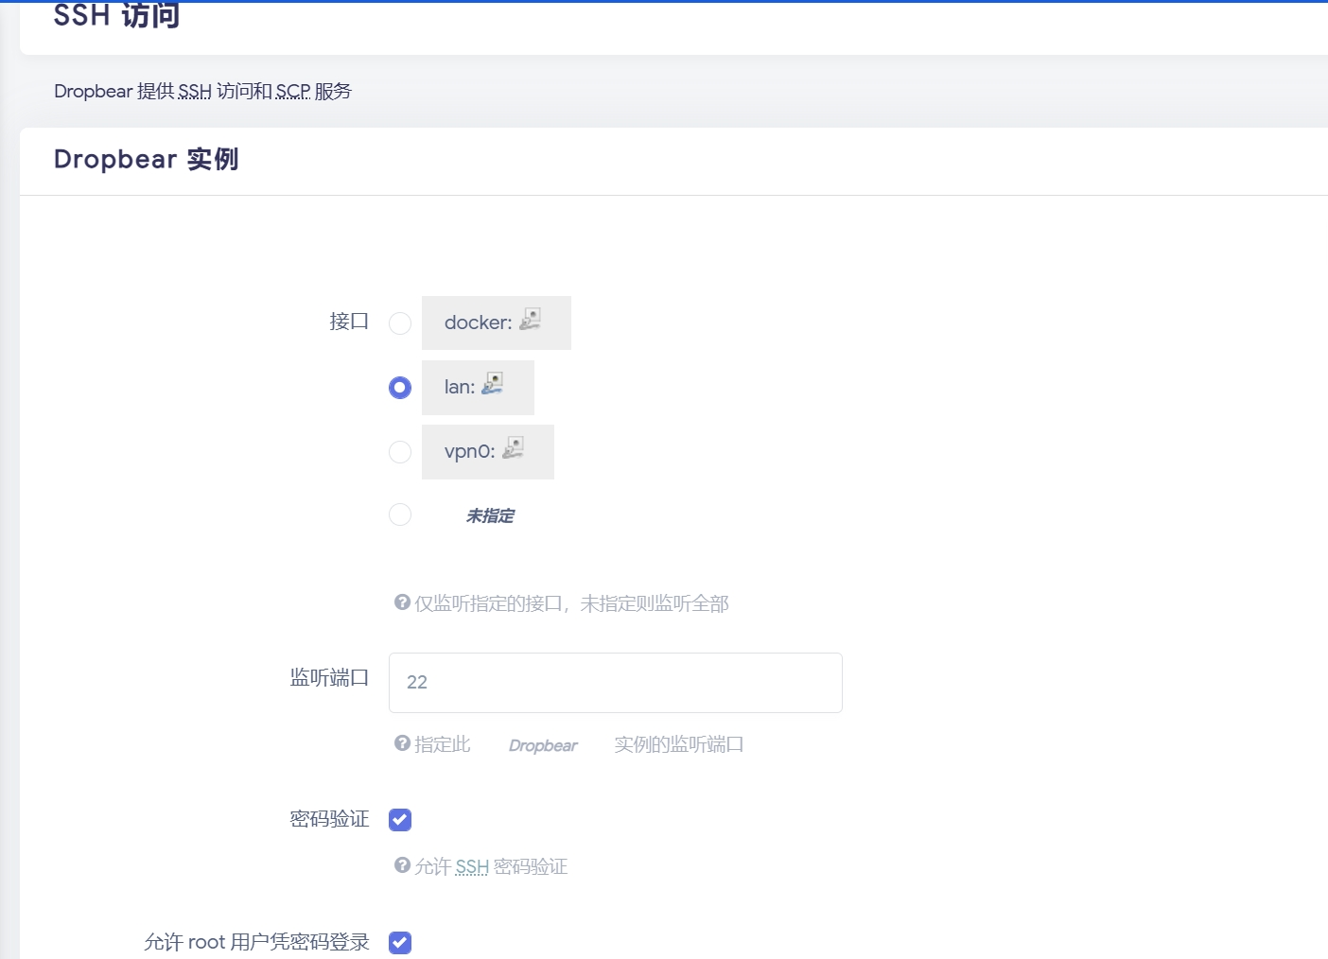Select the 未指定 radio button
1328x959 pixels.
(400, 514)
